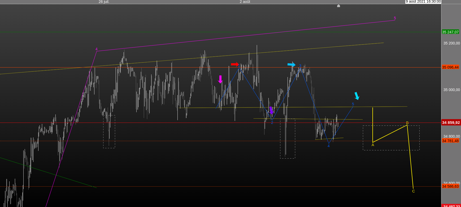Click the 34 781,48 price level label
Screen dimensions: 461x207
click(x=450, y=141)
